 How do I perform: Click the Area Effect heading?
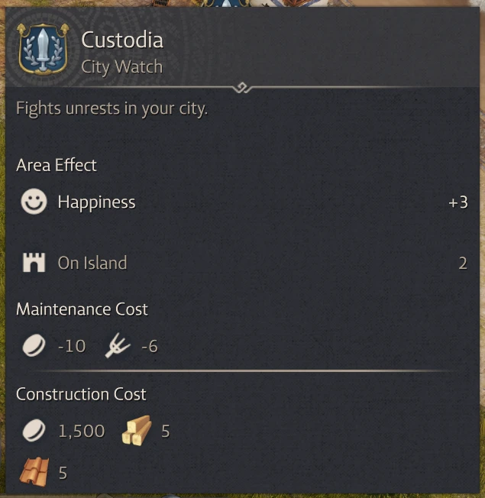pos(57,165)
